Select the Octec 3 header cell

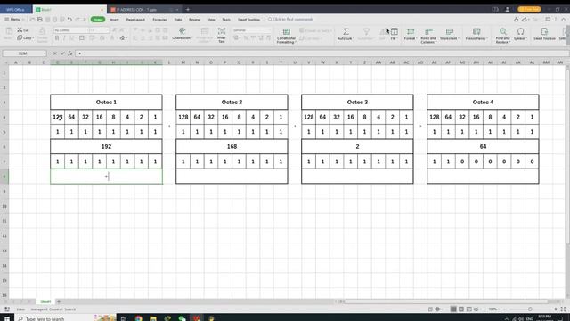pyautogui.click(x=357, y=103)
